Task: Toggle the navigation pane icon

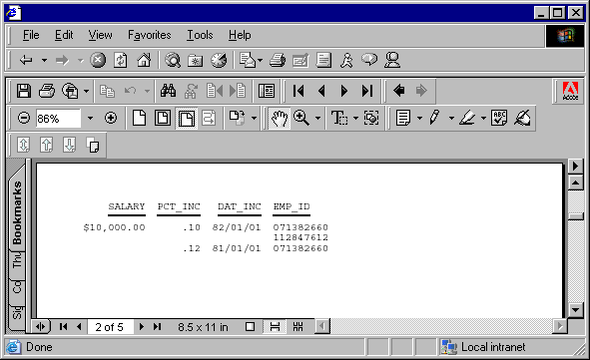Action: pyautogui.click(x=267, y=91)
